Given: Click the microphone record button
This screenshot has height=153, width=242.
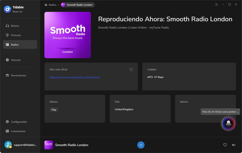Looking at the screenshot, I should (228, 123).
